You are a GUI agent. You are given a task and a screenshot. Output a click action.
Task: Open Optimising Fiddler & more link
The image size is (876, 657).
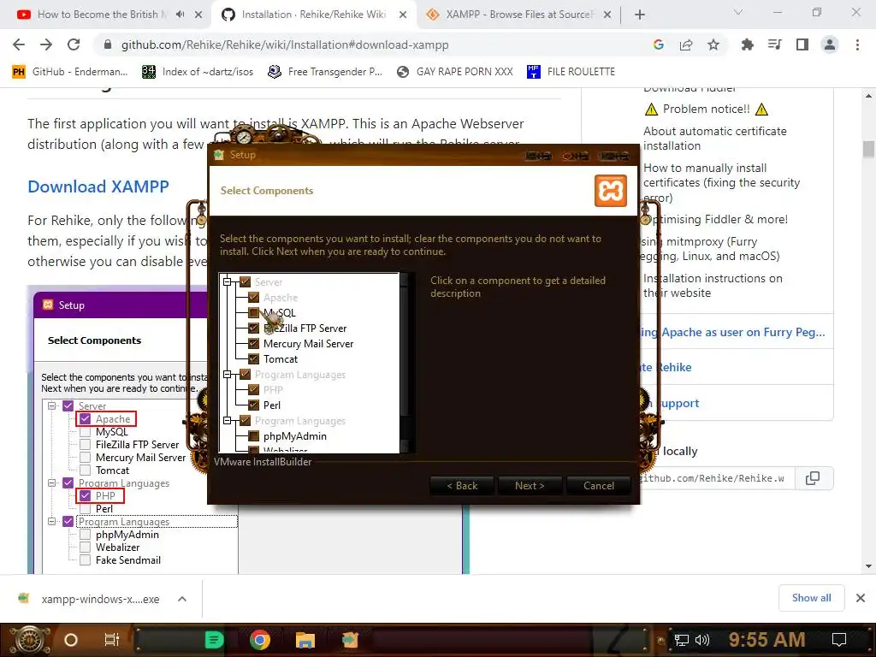[x=716, y=219]
